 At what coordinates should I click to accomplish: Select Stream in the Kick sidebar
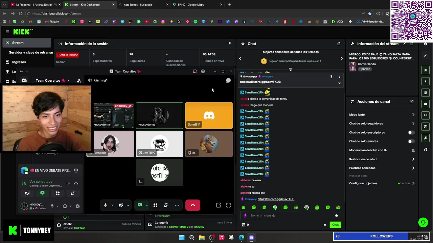(x=27, y=43)
